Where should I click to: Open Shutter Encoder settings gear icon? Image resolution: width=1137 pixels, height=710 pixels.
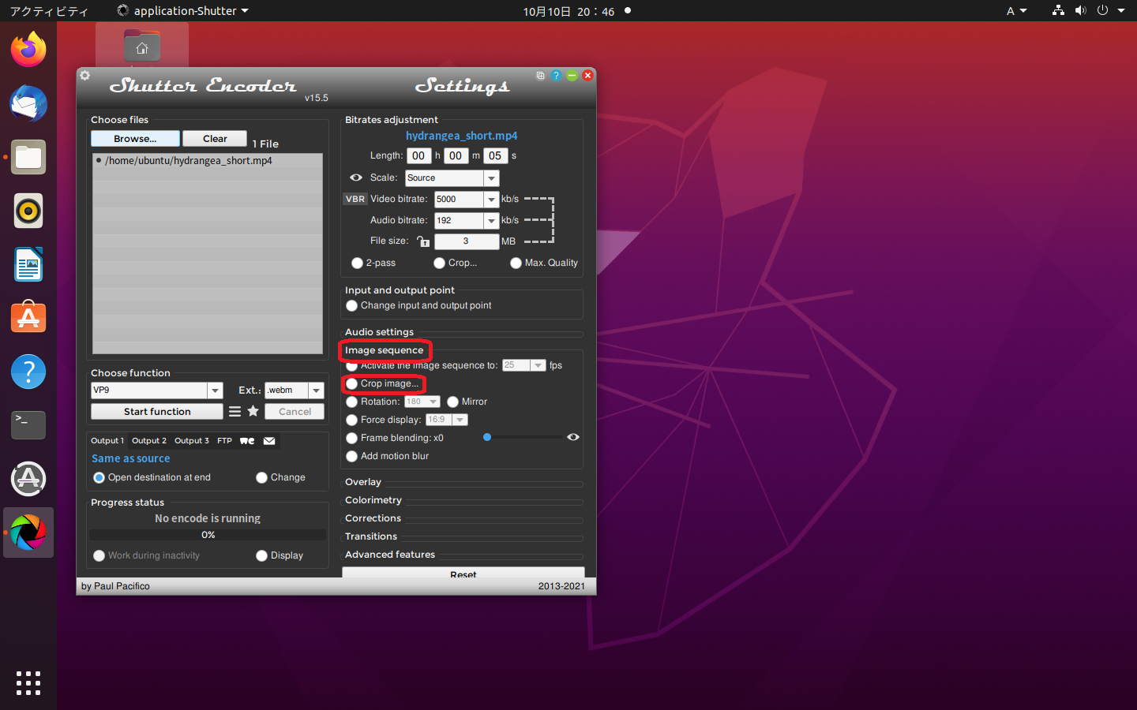84,76
